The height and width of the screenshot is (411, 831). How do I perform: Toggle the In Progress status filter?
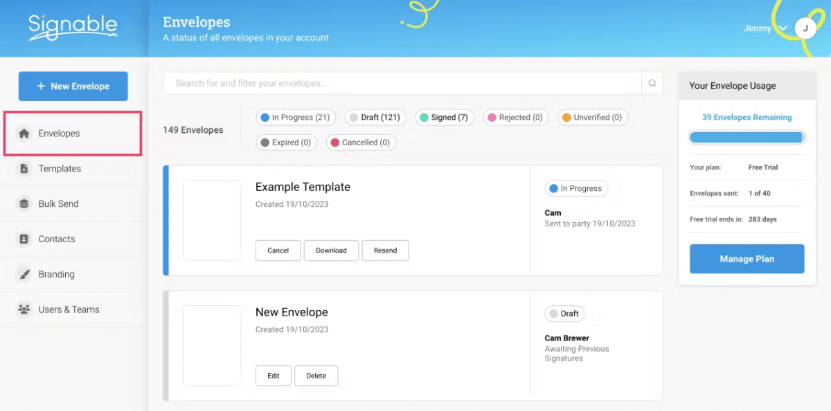(x=296, y=117)
